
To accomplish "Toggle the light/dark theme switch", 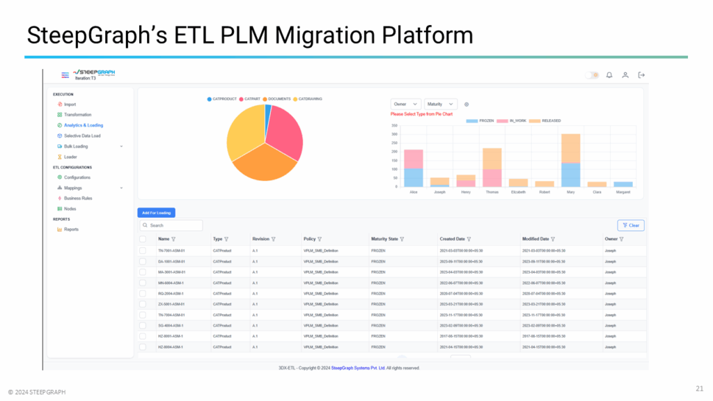I will (x=592, y=74).
